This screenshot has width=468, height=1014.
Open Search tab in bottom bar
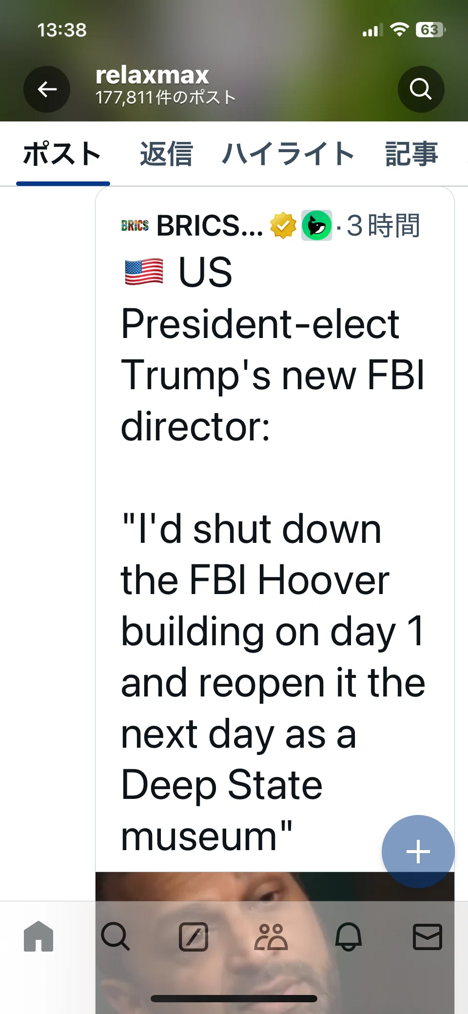tap(116, 936)
